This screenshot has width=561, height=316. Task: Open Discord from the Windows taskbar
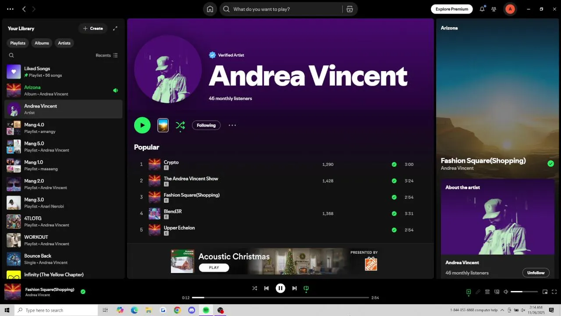[192, 310]
